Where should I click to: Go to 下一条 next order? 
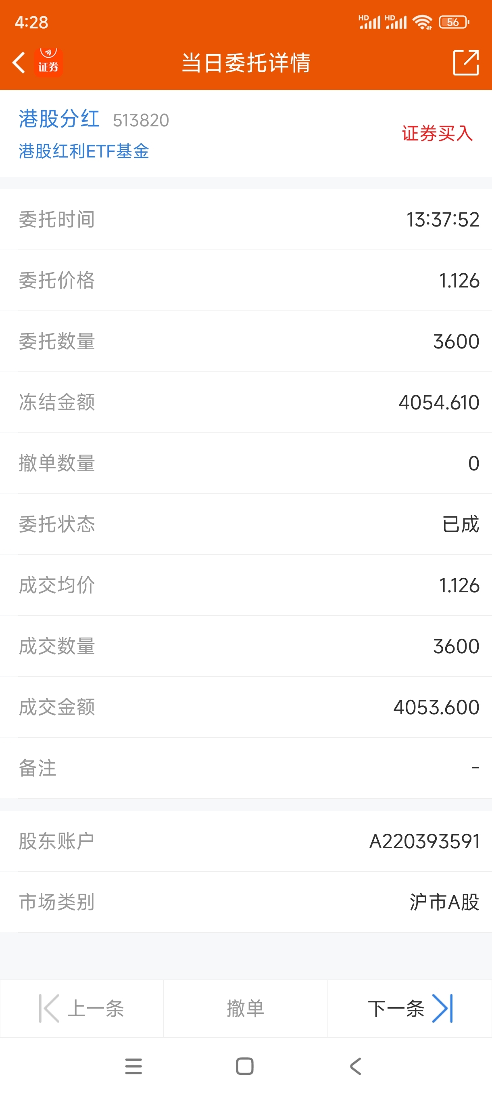pos(410,1008)
